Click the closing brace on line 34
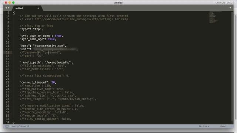Screen dimensions: 237x133 14,122
